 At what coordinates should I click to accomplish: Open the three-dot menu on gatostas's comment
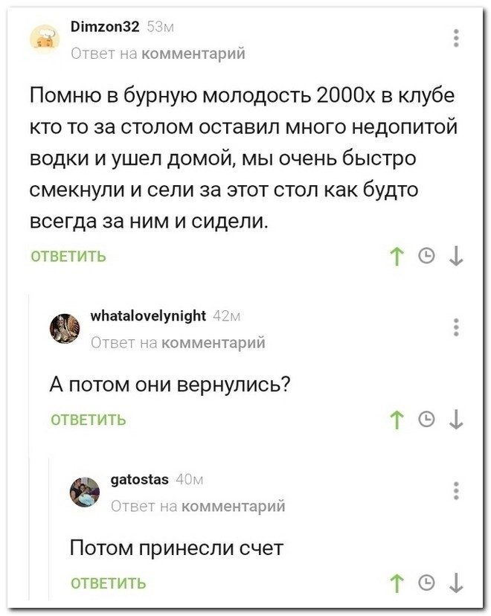[x=456, y=491]
